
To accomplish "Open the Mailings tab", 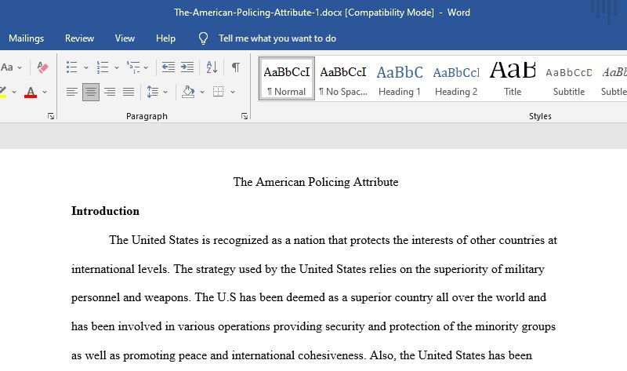I will (26, 38).
